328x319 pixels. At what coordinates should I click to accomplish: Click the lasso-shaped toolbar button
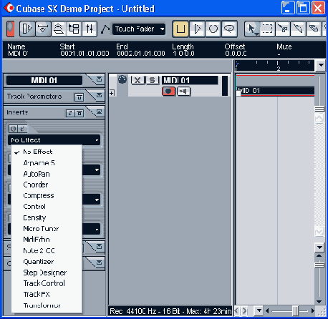[x=229, y=29]
